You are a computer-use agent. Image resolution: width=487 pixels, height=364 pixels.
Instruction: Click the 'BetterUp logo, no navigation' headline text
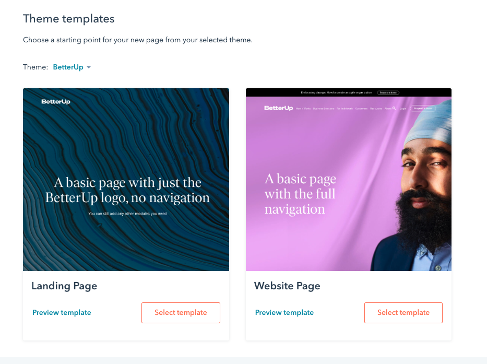pyautogui.click(x=128, y=198)
